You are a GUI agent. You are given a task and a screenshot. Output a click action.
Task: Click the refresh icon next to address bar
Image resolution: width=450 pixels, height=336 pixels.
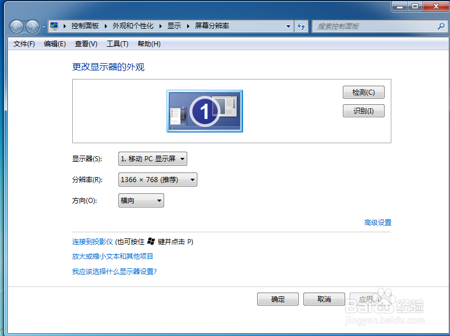(301, 26)
